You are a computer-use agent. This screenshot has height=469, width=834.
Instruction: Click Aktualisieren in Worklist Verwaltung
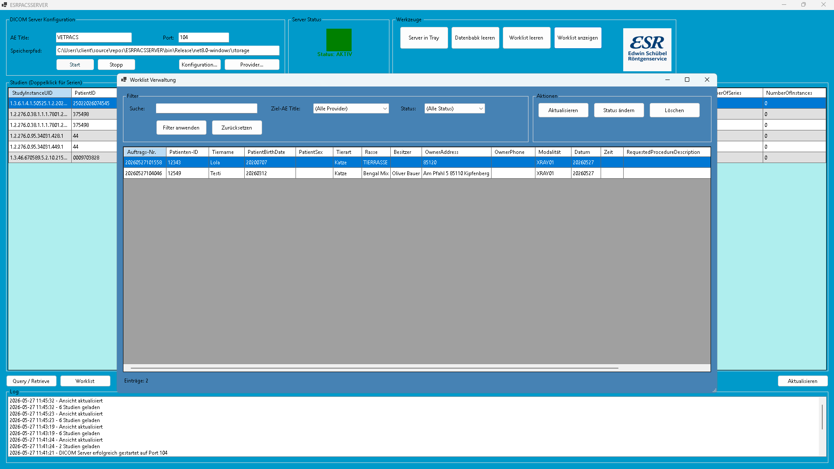pyautogui.click(x=563, y=110)
